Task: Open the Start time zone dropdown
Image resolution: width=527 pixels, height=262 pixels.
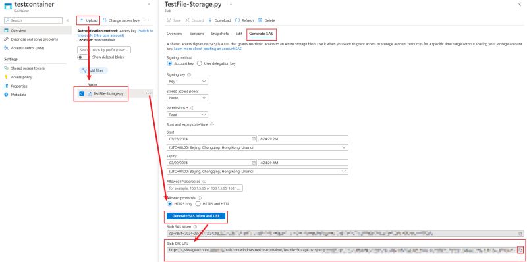Action: [258, 147]
